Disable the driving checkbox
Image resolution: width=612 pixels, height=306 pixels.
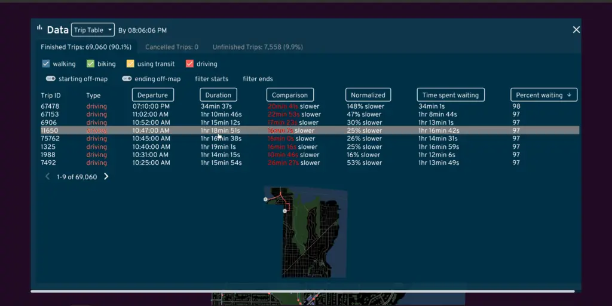pos(190,64)
